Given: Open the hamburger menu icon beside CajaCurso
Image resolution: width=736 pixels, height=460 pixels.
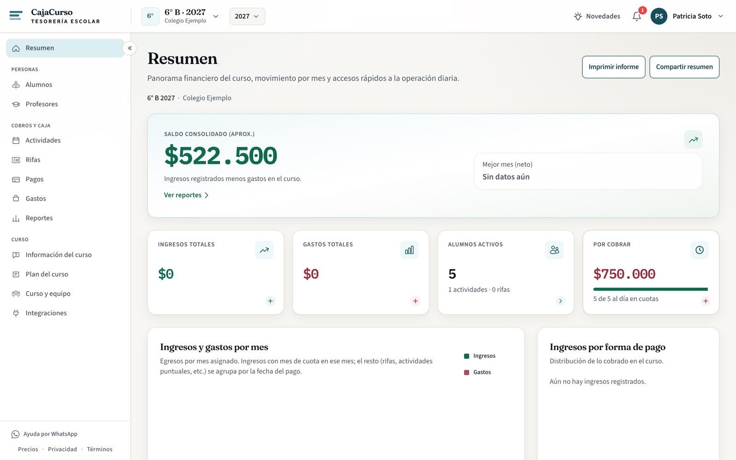Looking at the screenshot, I should point(16,16).
